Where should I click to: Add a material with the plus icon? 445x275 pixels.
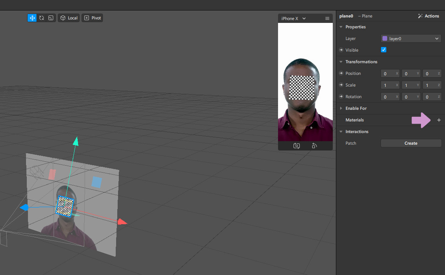coord(439,120)
